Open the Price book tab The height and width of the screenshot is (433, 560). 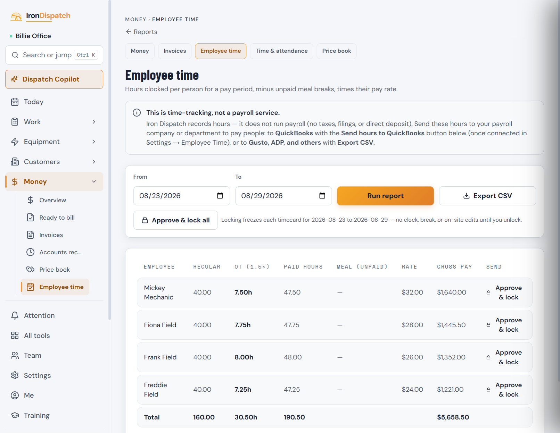(337, 51)
